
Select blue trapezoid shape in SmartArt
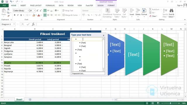tap(116, 55)
